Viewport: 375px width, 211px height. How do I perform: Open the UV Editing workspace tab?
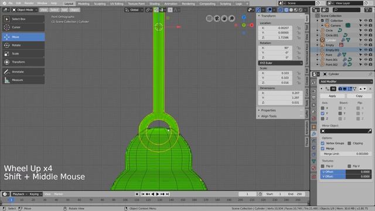click(117, 4)
